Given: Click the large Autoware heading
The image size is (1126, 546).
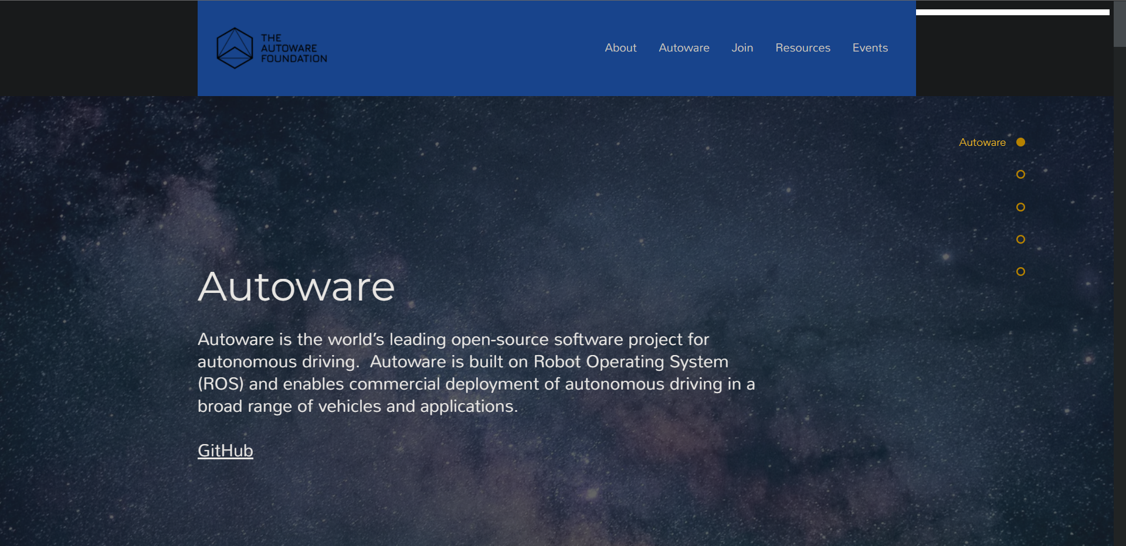Looking at the screenshot, I should coord(296,286).
